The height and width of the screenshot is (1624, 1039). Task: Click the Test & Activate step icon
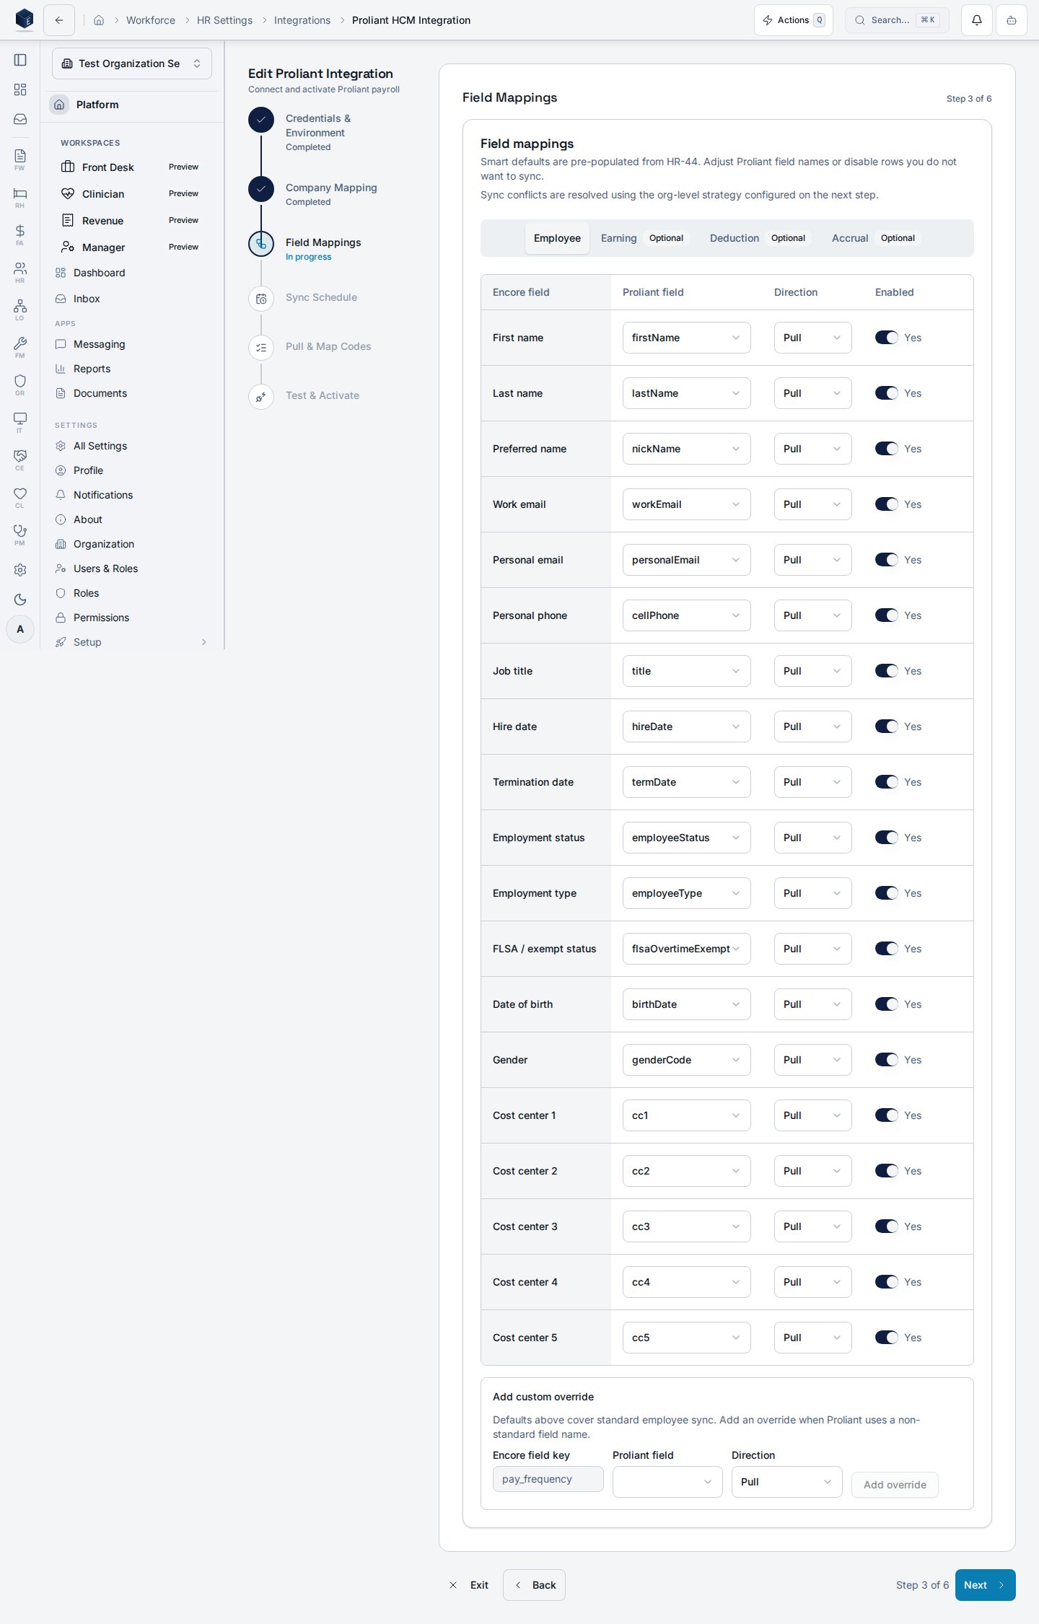pos(261,397)
